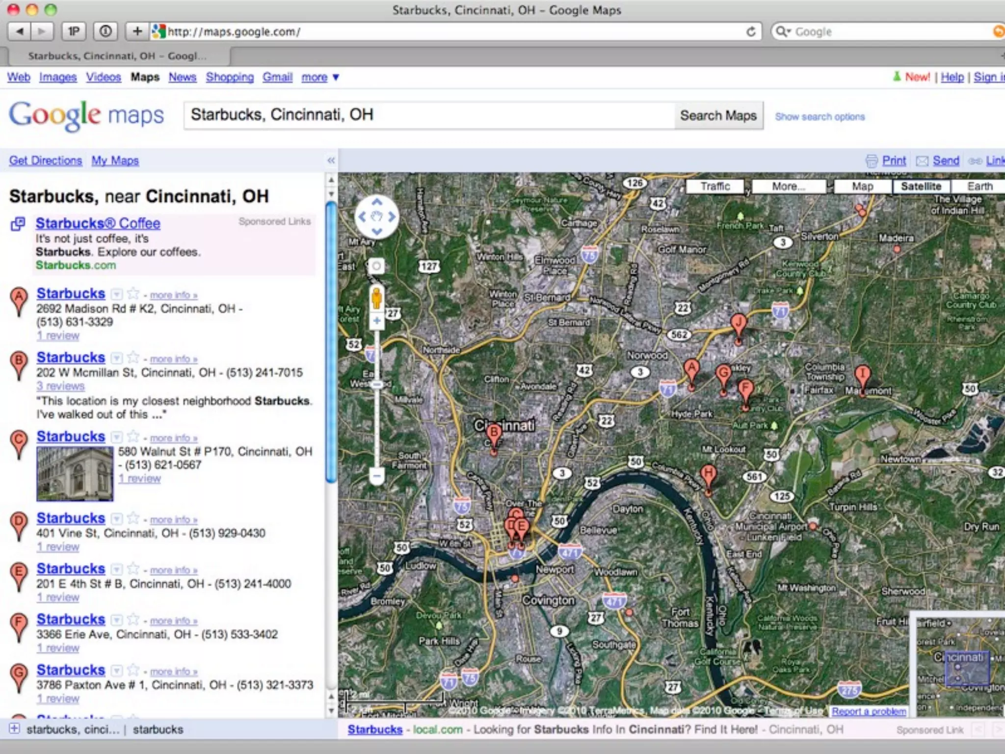Switch to Earth view tab

979,187
